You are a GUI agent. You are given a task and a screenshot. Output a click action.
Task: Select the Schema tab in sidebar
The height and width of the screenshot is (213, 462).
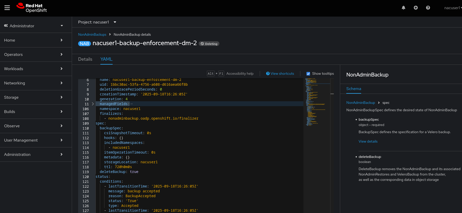tap(353, 89)
